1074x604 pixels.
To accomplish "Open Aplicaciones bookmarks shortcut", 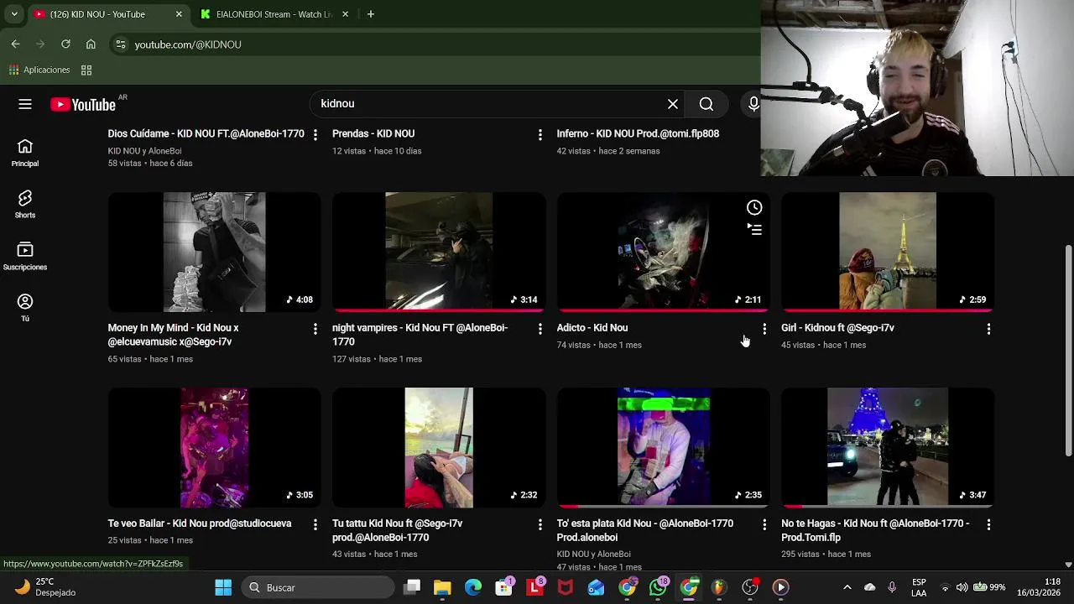I will tap(39, 70).
